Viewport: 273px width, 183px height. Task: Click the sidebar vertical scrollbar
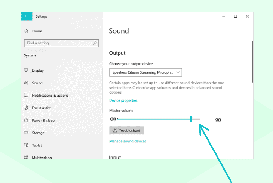pyautogui.click(x=102, y=91)
